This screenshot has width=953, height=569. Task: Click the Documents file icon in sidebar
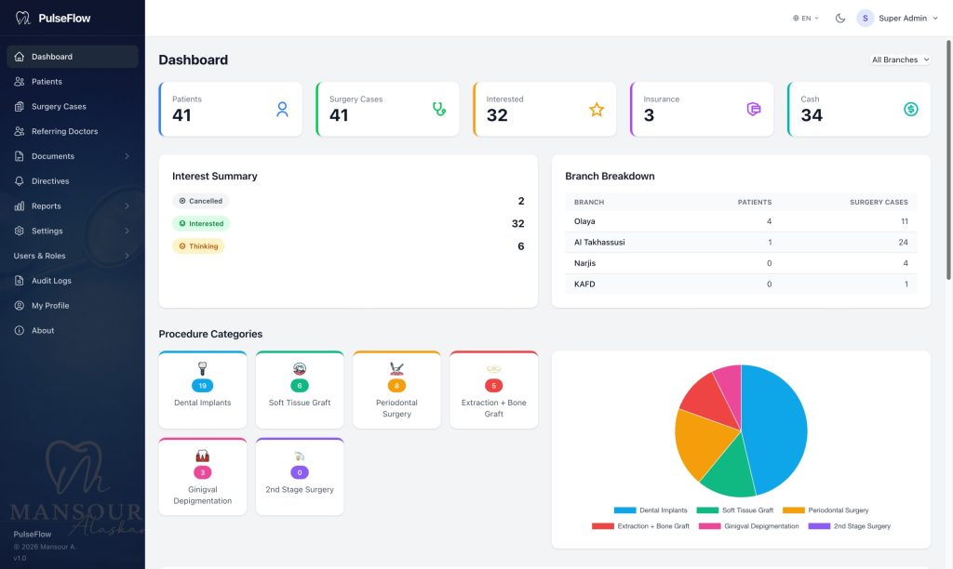[x=20, y=156]
